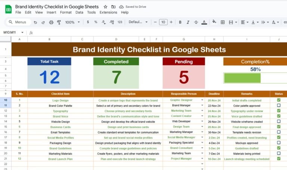Open the 123 more formats menu

click(120, 22)
